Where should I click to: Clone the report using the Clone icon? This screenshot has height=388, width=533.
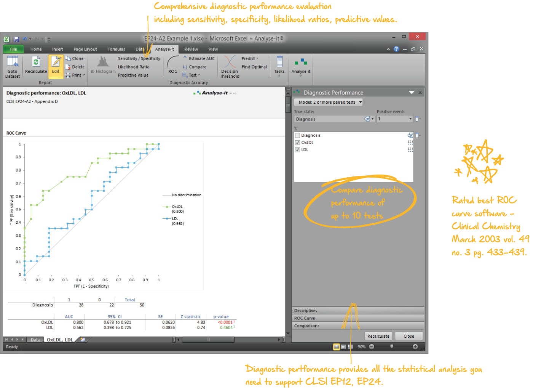tap(68, 58)
